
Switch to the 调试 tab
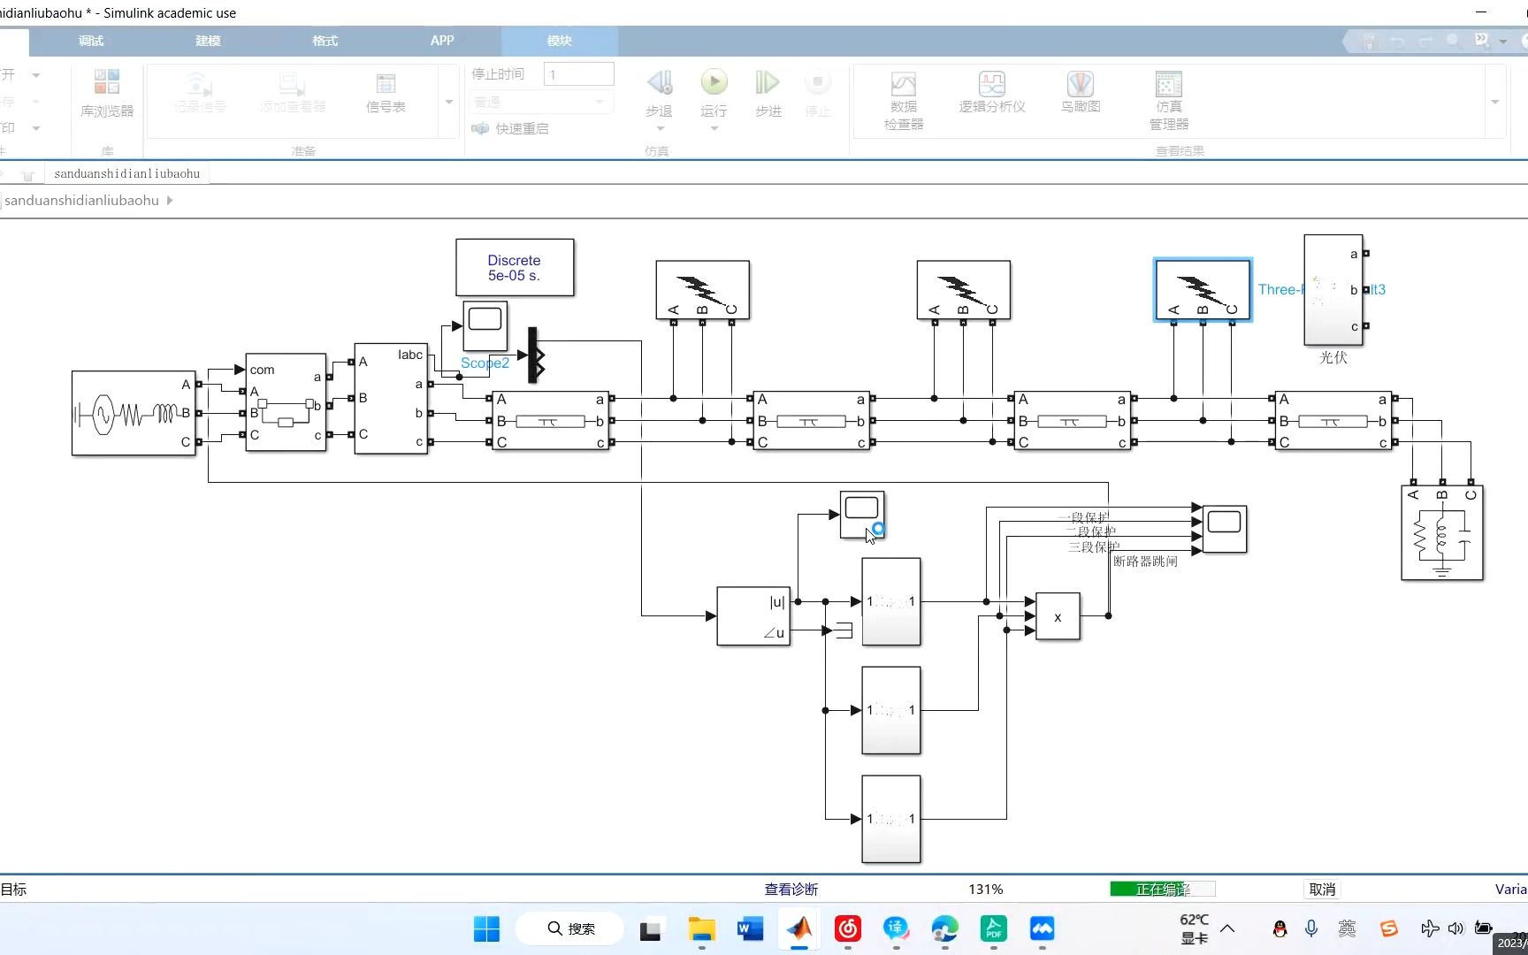coord(90,41)
